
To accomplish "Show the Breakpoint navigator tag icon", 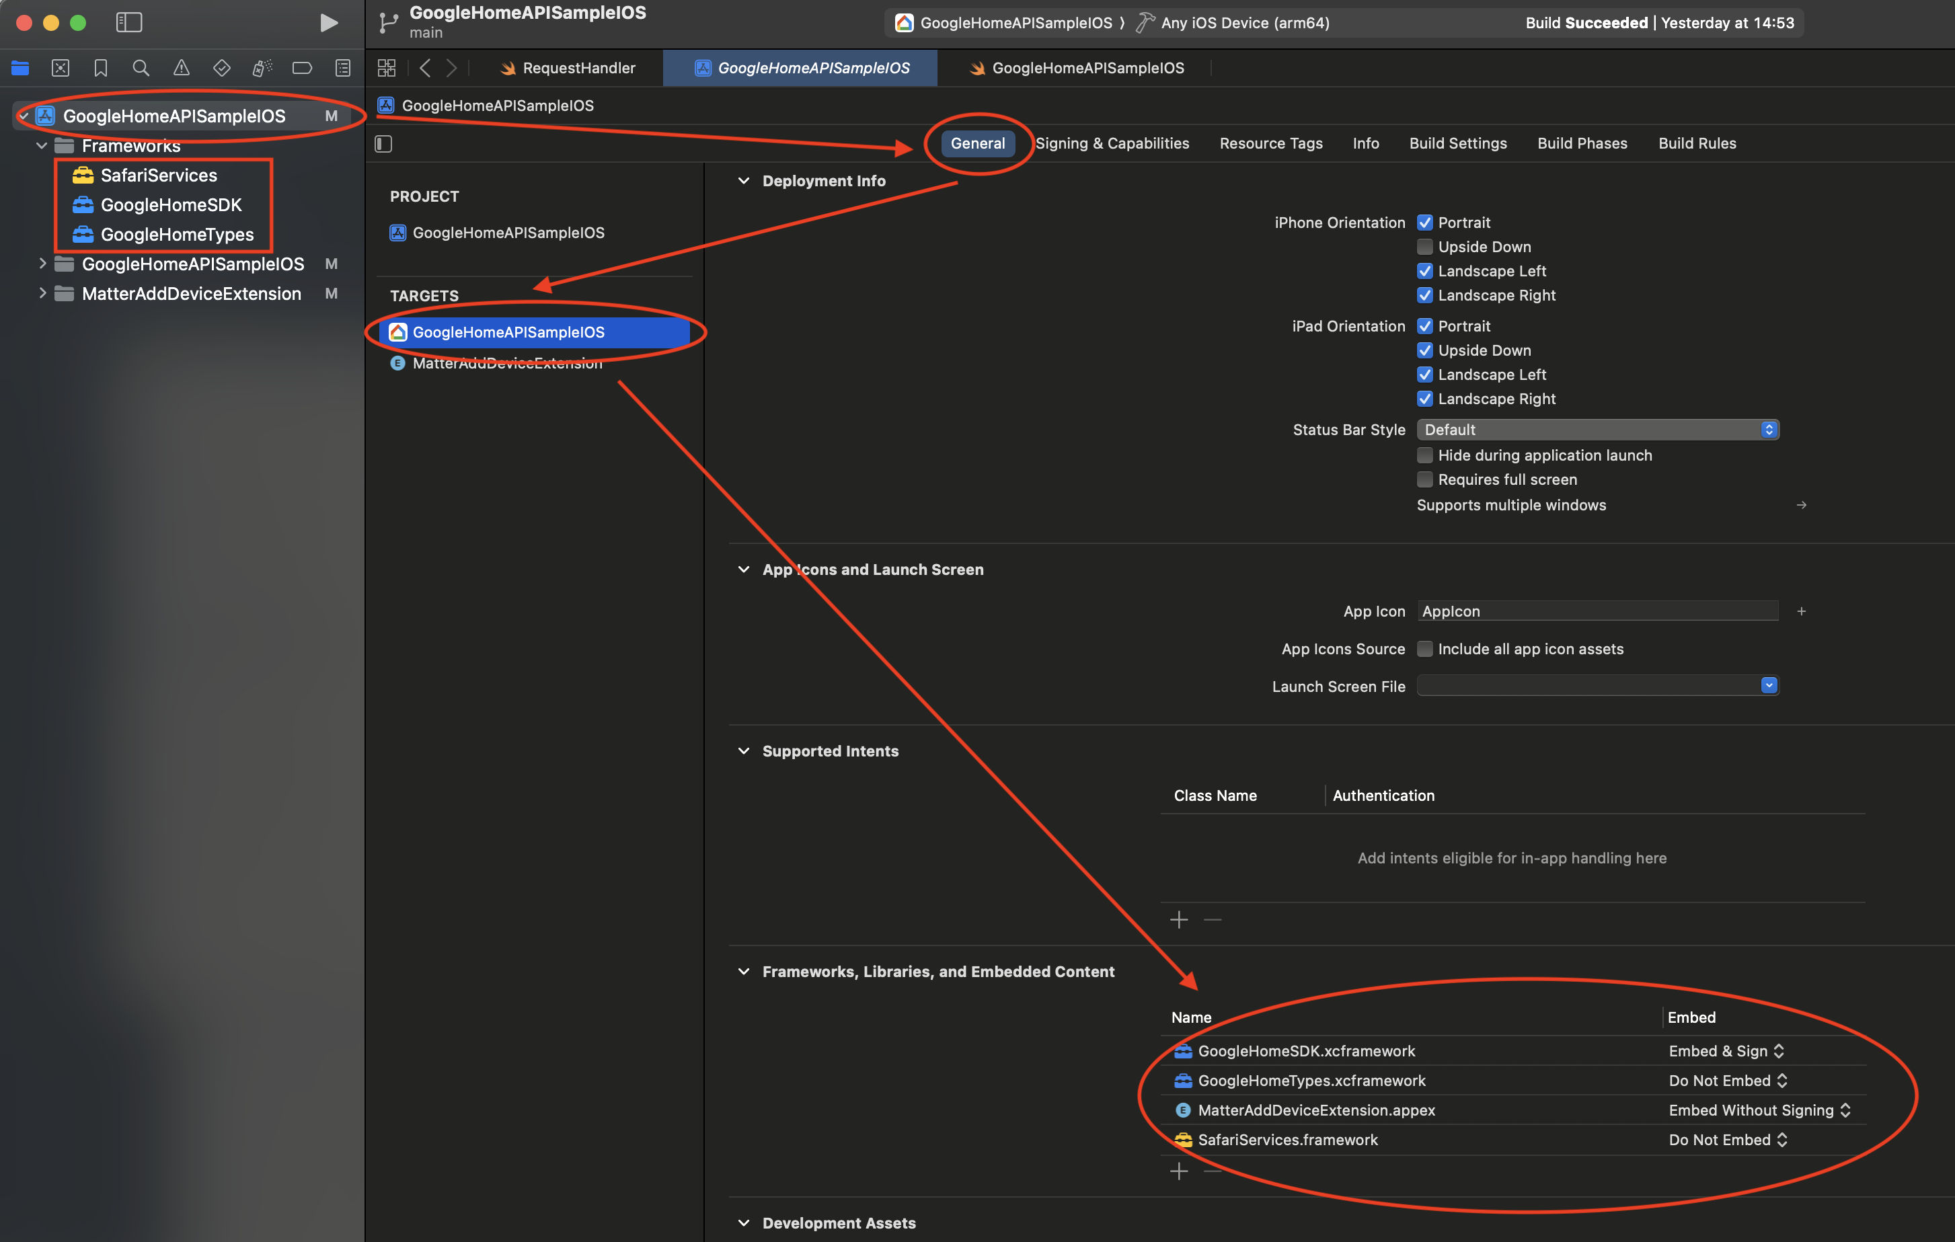I will pos(302,68).
